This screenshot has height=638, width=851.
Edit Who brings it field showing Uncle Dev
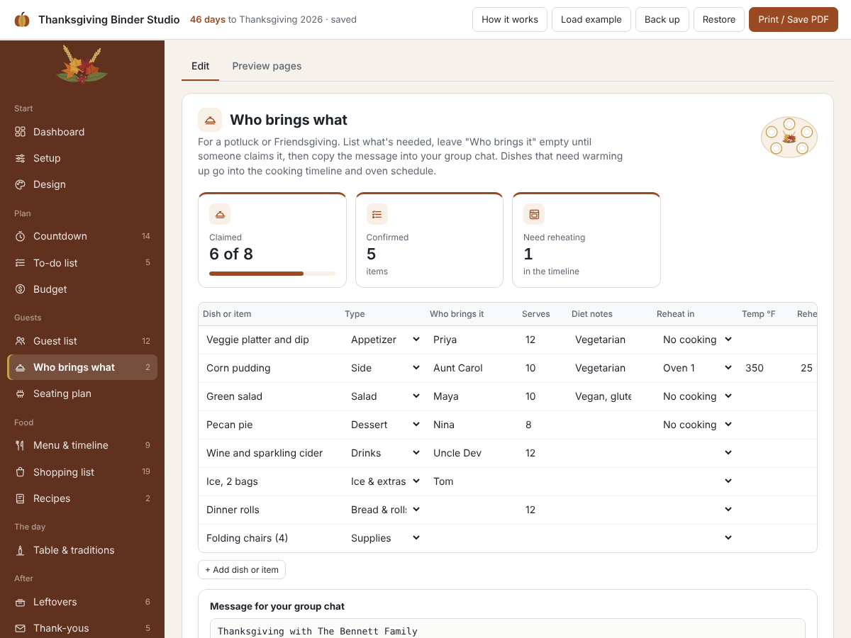click(470, 453)
